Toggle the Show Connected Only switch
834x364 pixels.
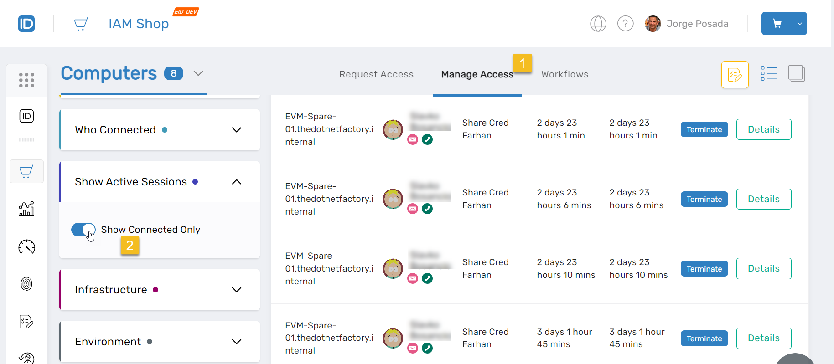pyautogui.click(x=83, y=230)
